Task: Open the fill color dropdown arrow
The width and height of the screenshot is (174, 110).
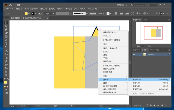Action: tap(29, 14)
